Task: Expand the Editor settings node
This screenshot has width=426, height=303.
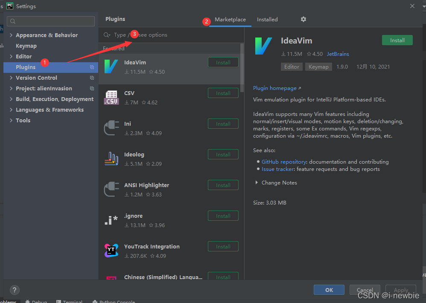Action: coord(11,56)
